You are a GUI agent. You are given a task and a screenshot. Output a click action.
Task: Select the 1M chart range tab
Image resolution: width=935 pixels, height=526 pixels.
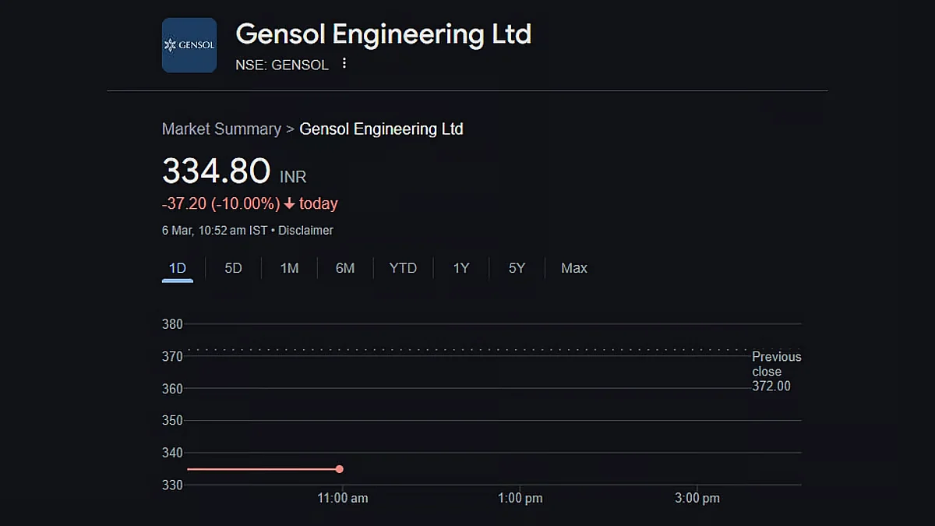click(289, 268)
